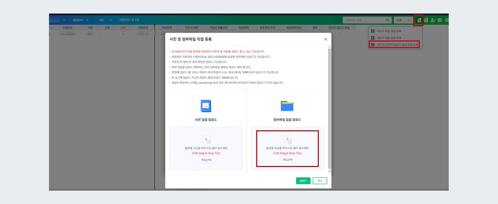
Task: Open the 상세 search dropdown
Action: [x=403, y=20]
